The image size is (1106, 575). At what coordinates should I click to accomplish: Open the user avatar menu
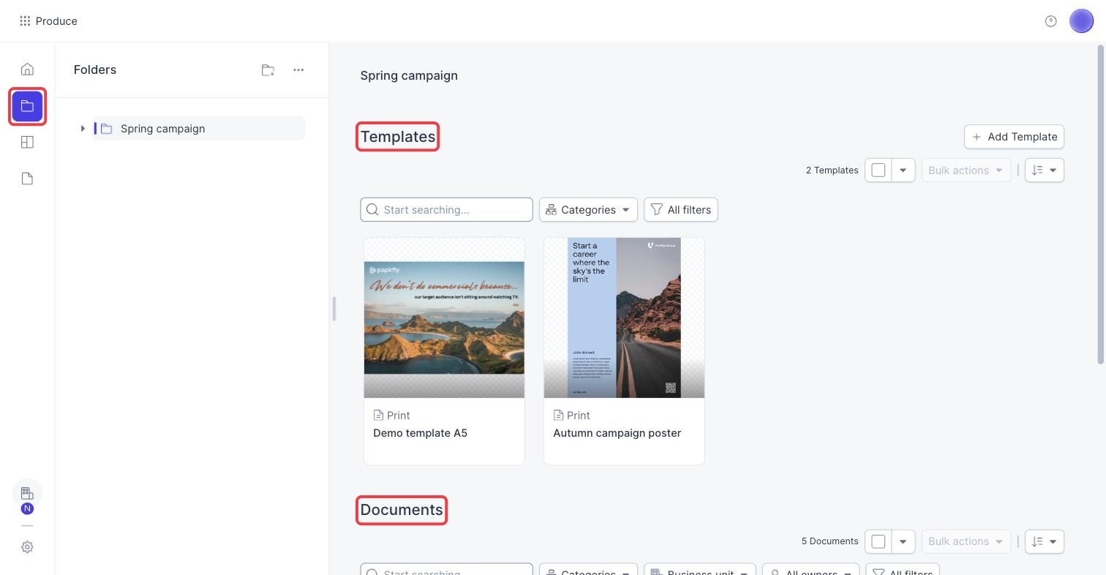[x=1081, y=21]
